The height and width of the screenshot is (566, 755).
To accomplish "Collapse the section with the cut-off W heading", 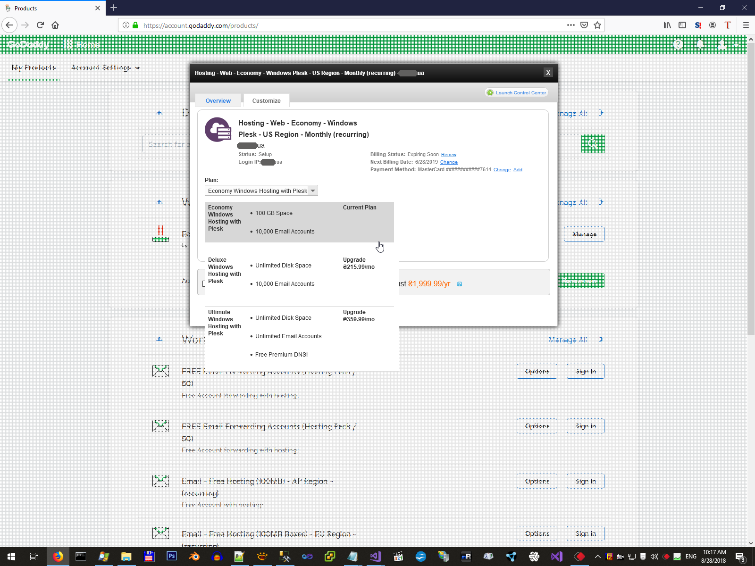I will click(x=159, y=202).
